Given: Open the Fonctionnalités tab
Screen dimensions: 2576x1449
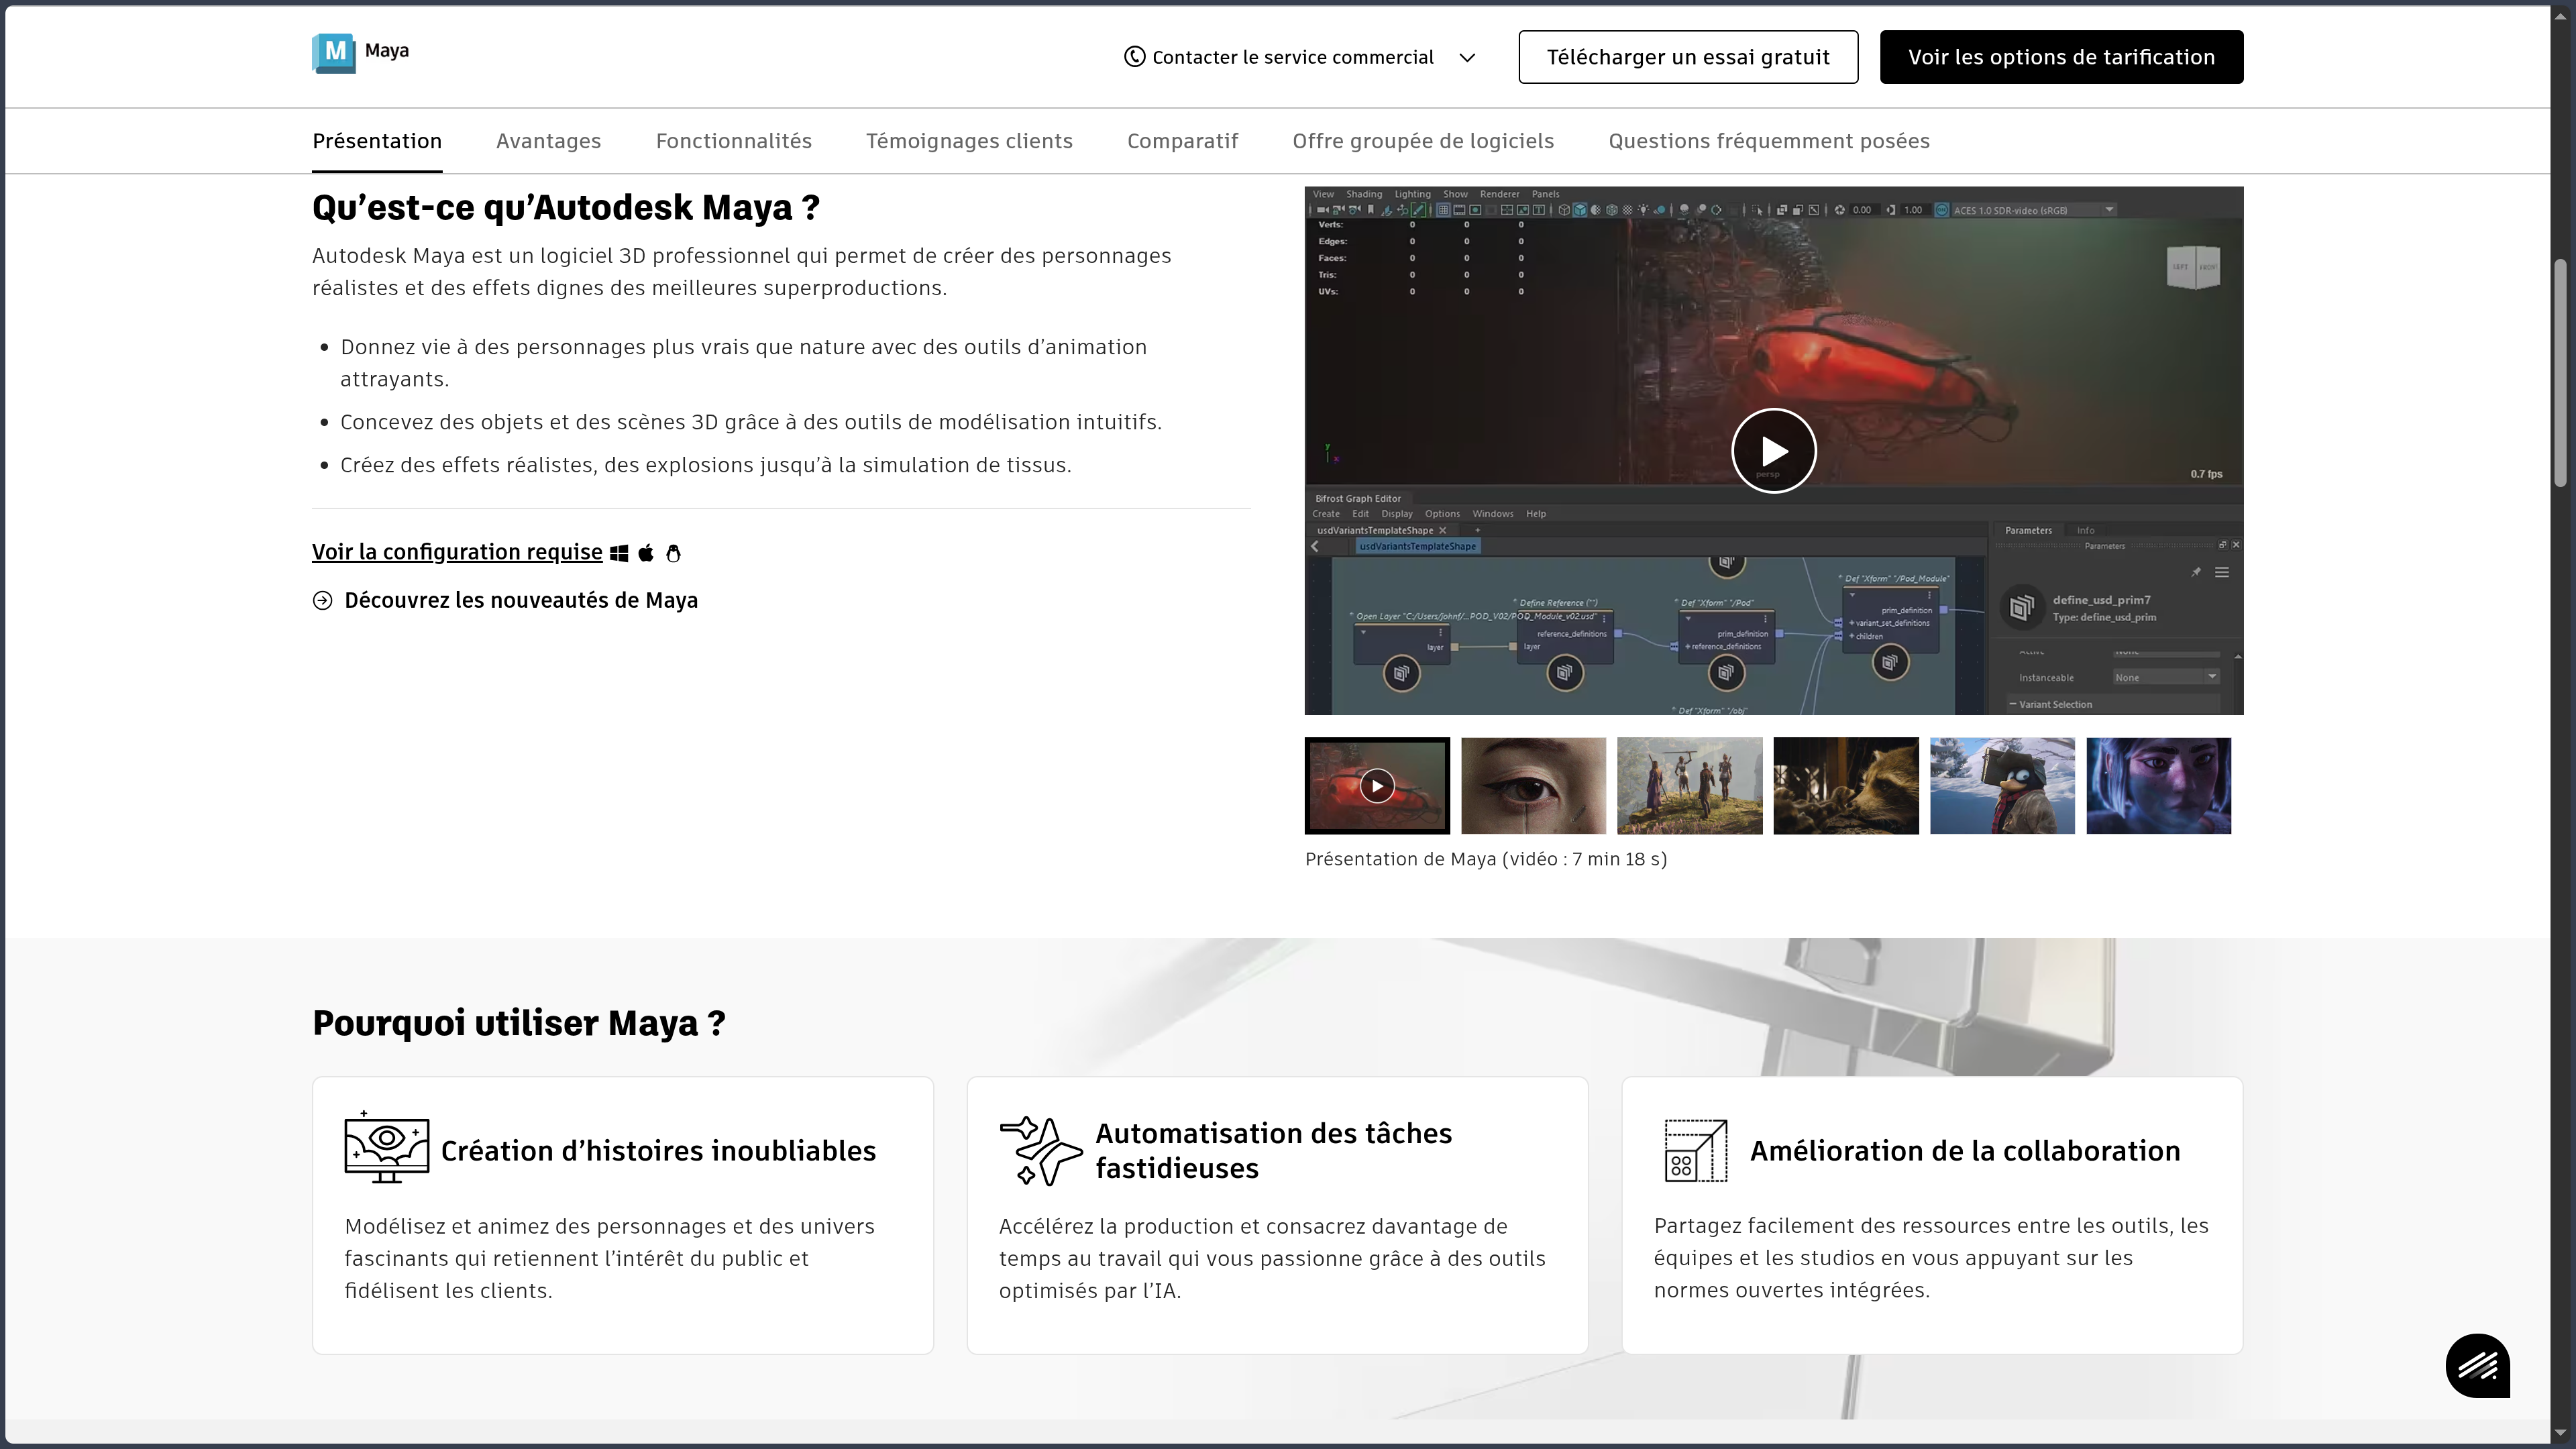Looking at the screenshot, I should (x=734, y=141).
